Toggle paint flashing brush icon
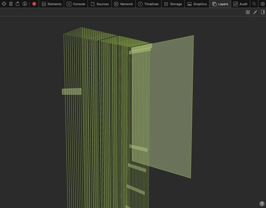The image size is (266, 208). [x=255, y=12]
